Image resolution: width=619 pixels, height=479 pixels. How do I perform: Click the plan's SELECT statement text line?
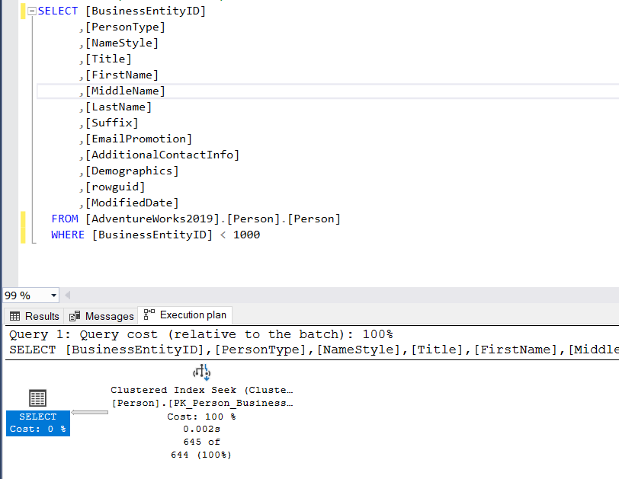pyautogui.click(x=314, y=350)
